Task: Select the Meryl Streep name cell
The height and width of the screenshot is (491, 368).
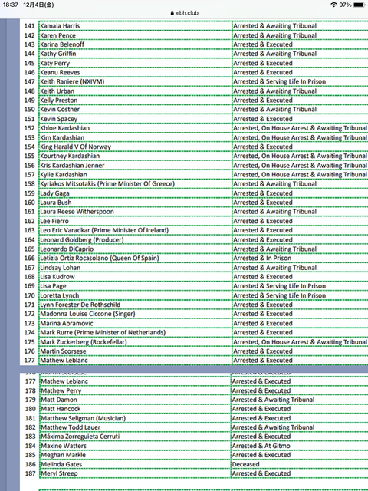Action: 136,473
